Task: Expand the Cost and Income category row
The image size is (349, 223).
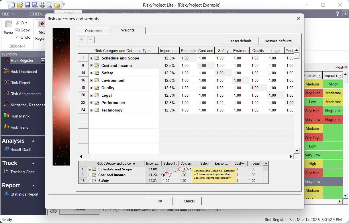Action: [x=92, y=65]
